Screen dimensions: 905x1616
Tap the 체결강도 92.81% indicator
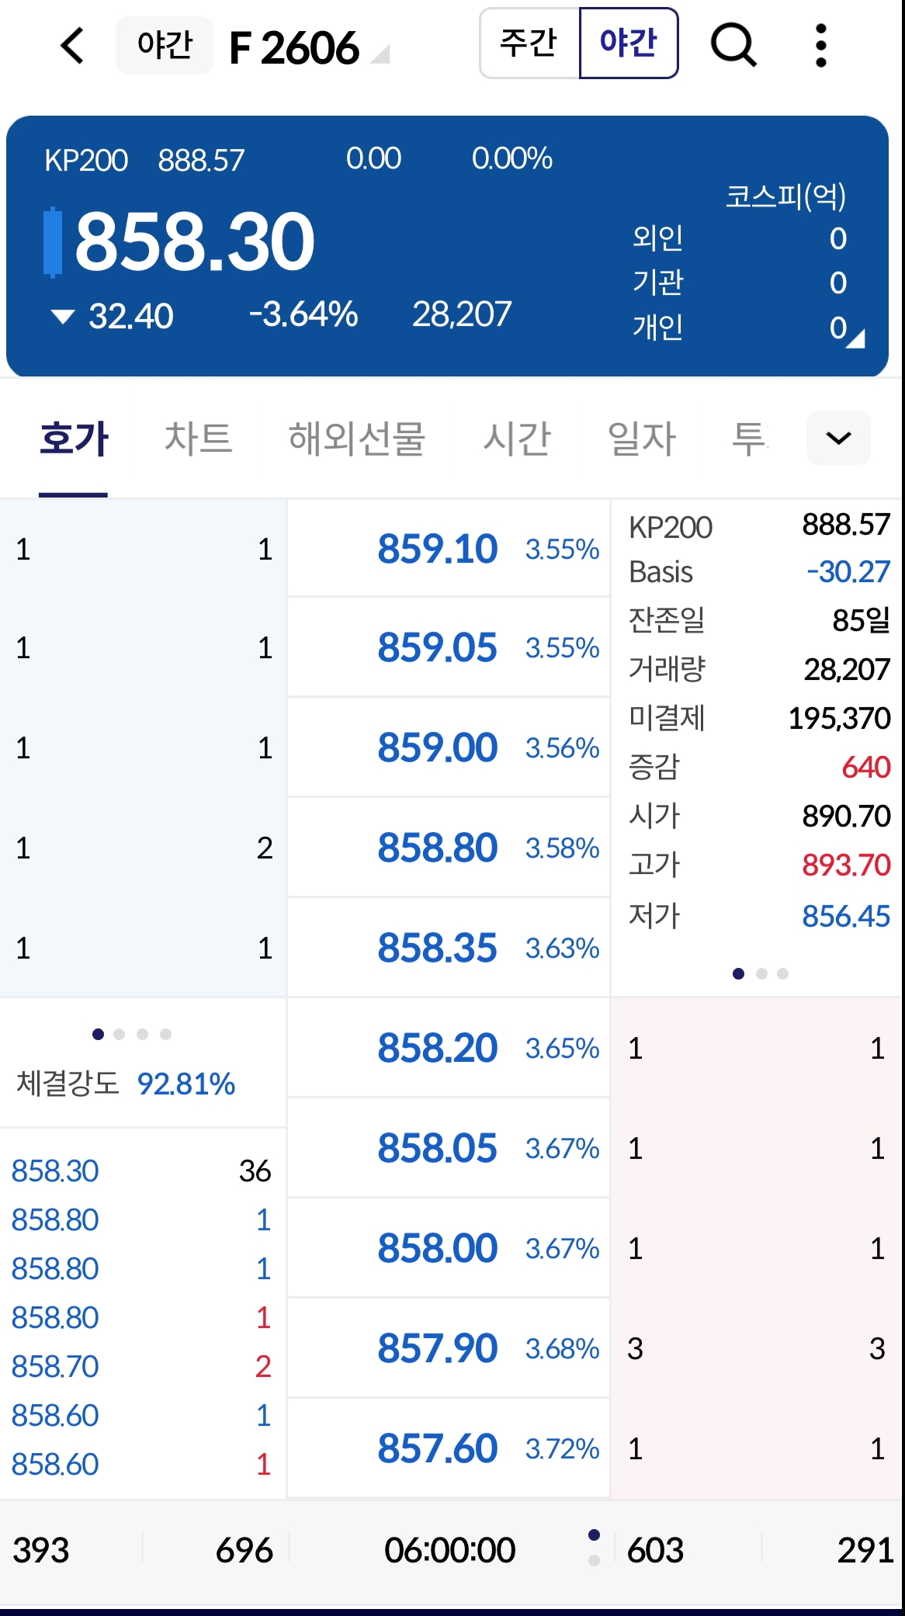(127, 1084)
